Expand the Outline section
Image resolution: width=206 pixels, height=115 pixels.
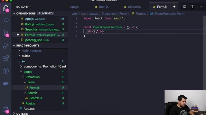coord(14,114)
